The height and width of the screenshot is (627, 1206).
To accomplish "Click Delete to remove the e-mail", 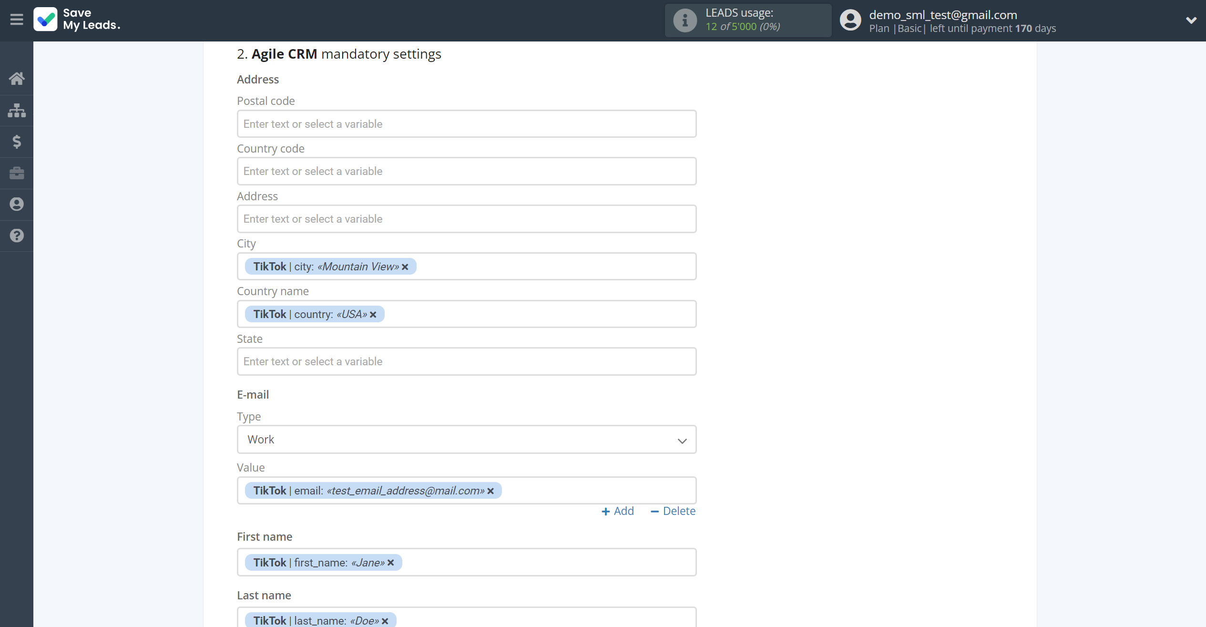I will tap(673, 511).
